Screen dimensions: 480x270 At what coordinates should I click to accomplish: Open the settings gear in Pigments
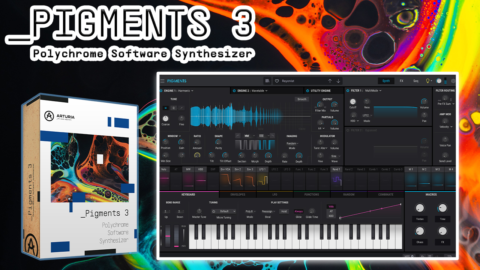pyautogui.click(x=453, y=81)
